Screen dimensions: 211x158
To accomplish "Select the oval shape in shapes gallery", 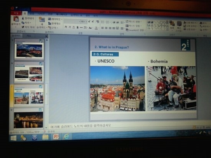I will point(165,22).
